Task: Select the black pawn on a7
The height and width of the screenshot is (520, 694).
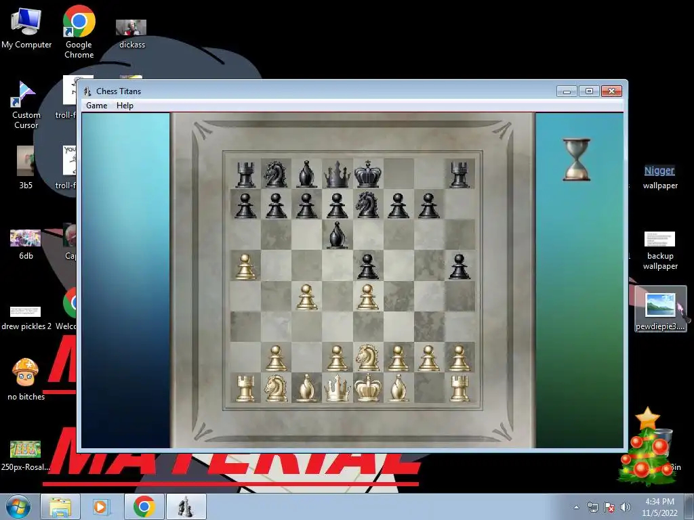Action: tap(245, 205)
